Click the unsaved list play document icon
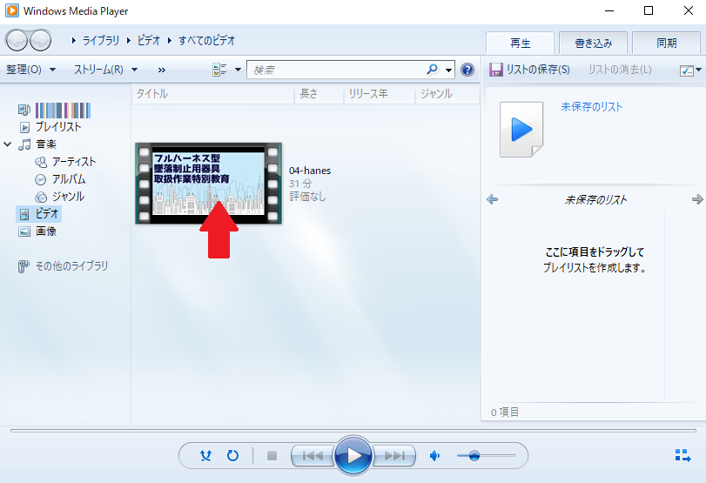The height and width of the screenshot is (483, 706). coord(521,129)
